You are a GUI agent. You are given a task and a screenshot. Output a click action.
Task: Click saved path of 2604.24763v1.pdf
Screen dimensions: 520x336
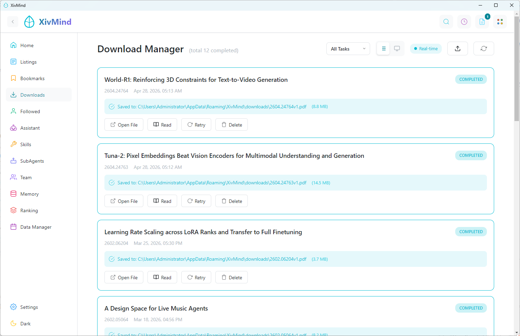click(x=212, y=183)
